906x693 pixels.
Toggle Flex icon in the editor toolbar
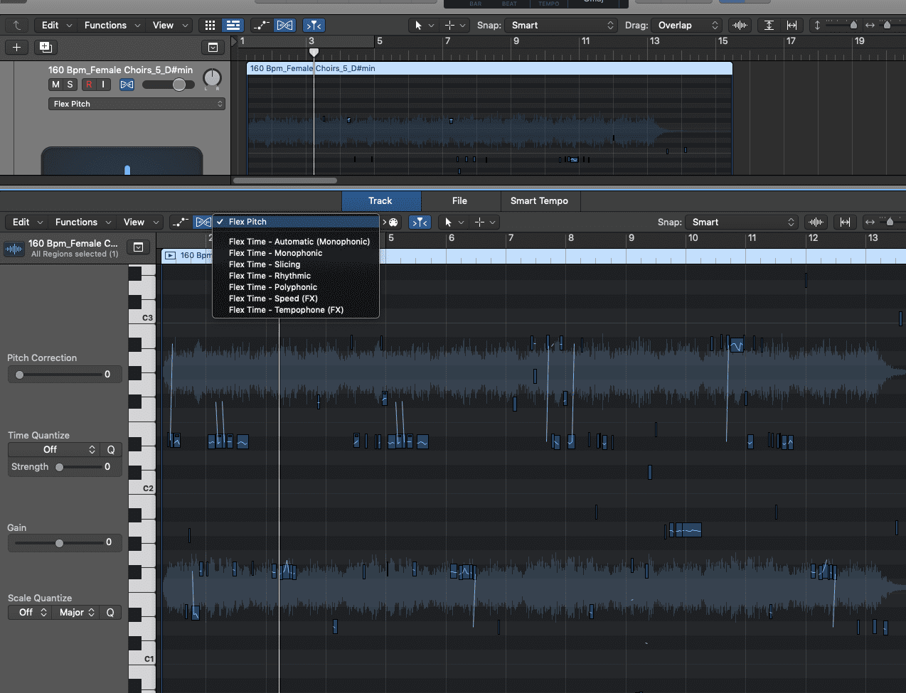tap(203, 222)
